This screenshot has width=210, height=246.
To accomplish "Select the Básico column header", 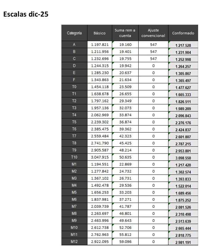I will point(100,33).
